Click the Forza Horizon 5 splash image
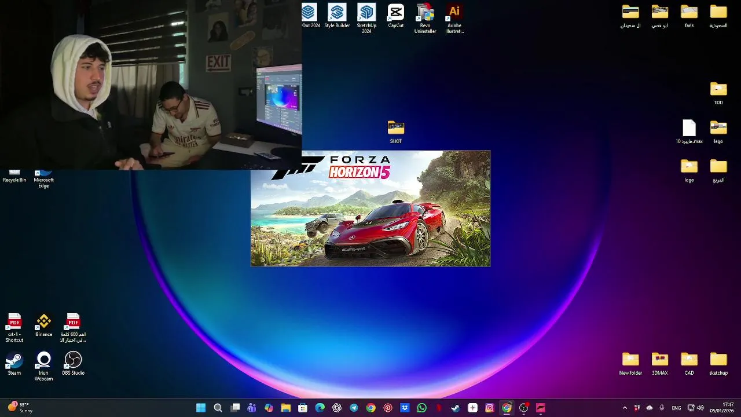This screenshot has width=741, height=417. click(370, 209)
